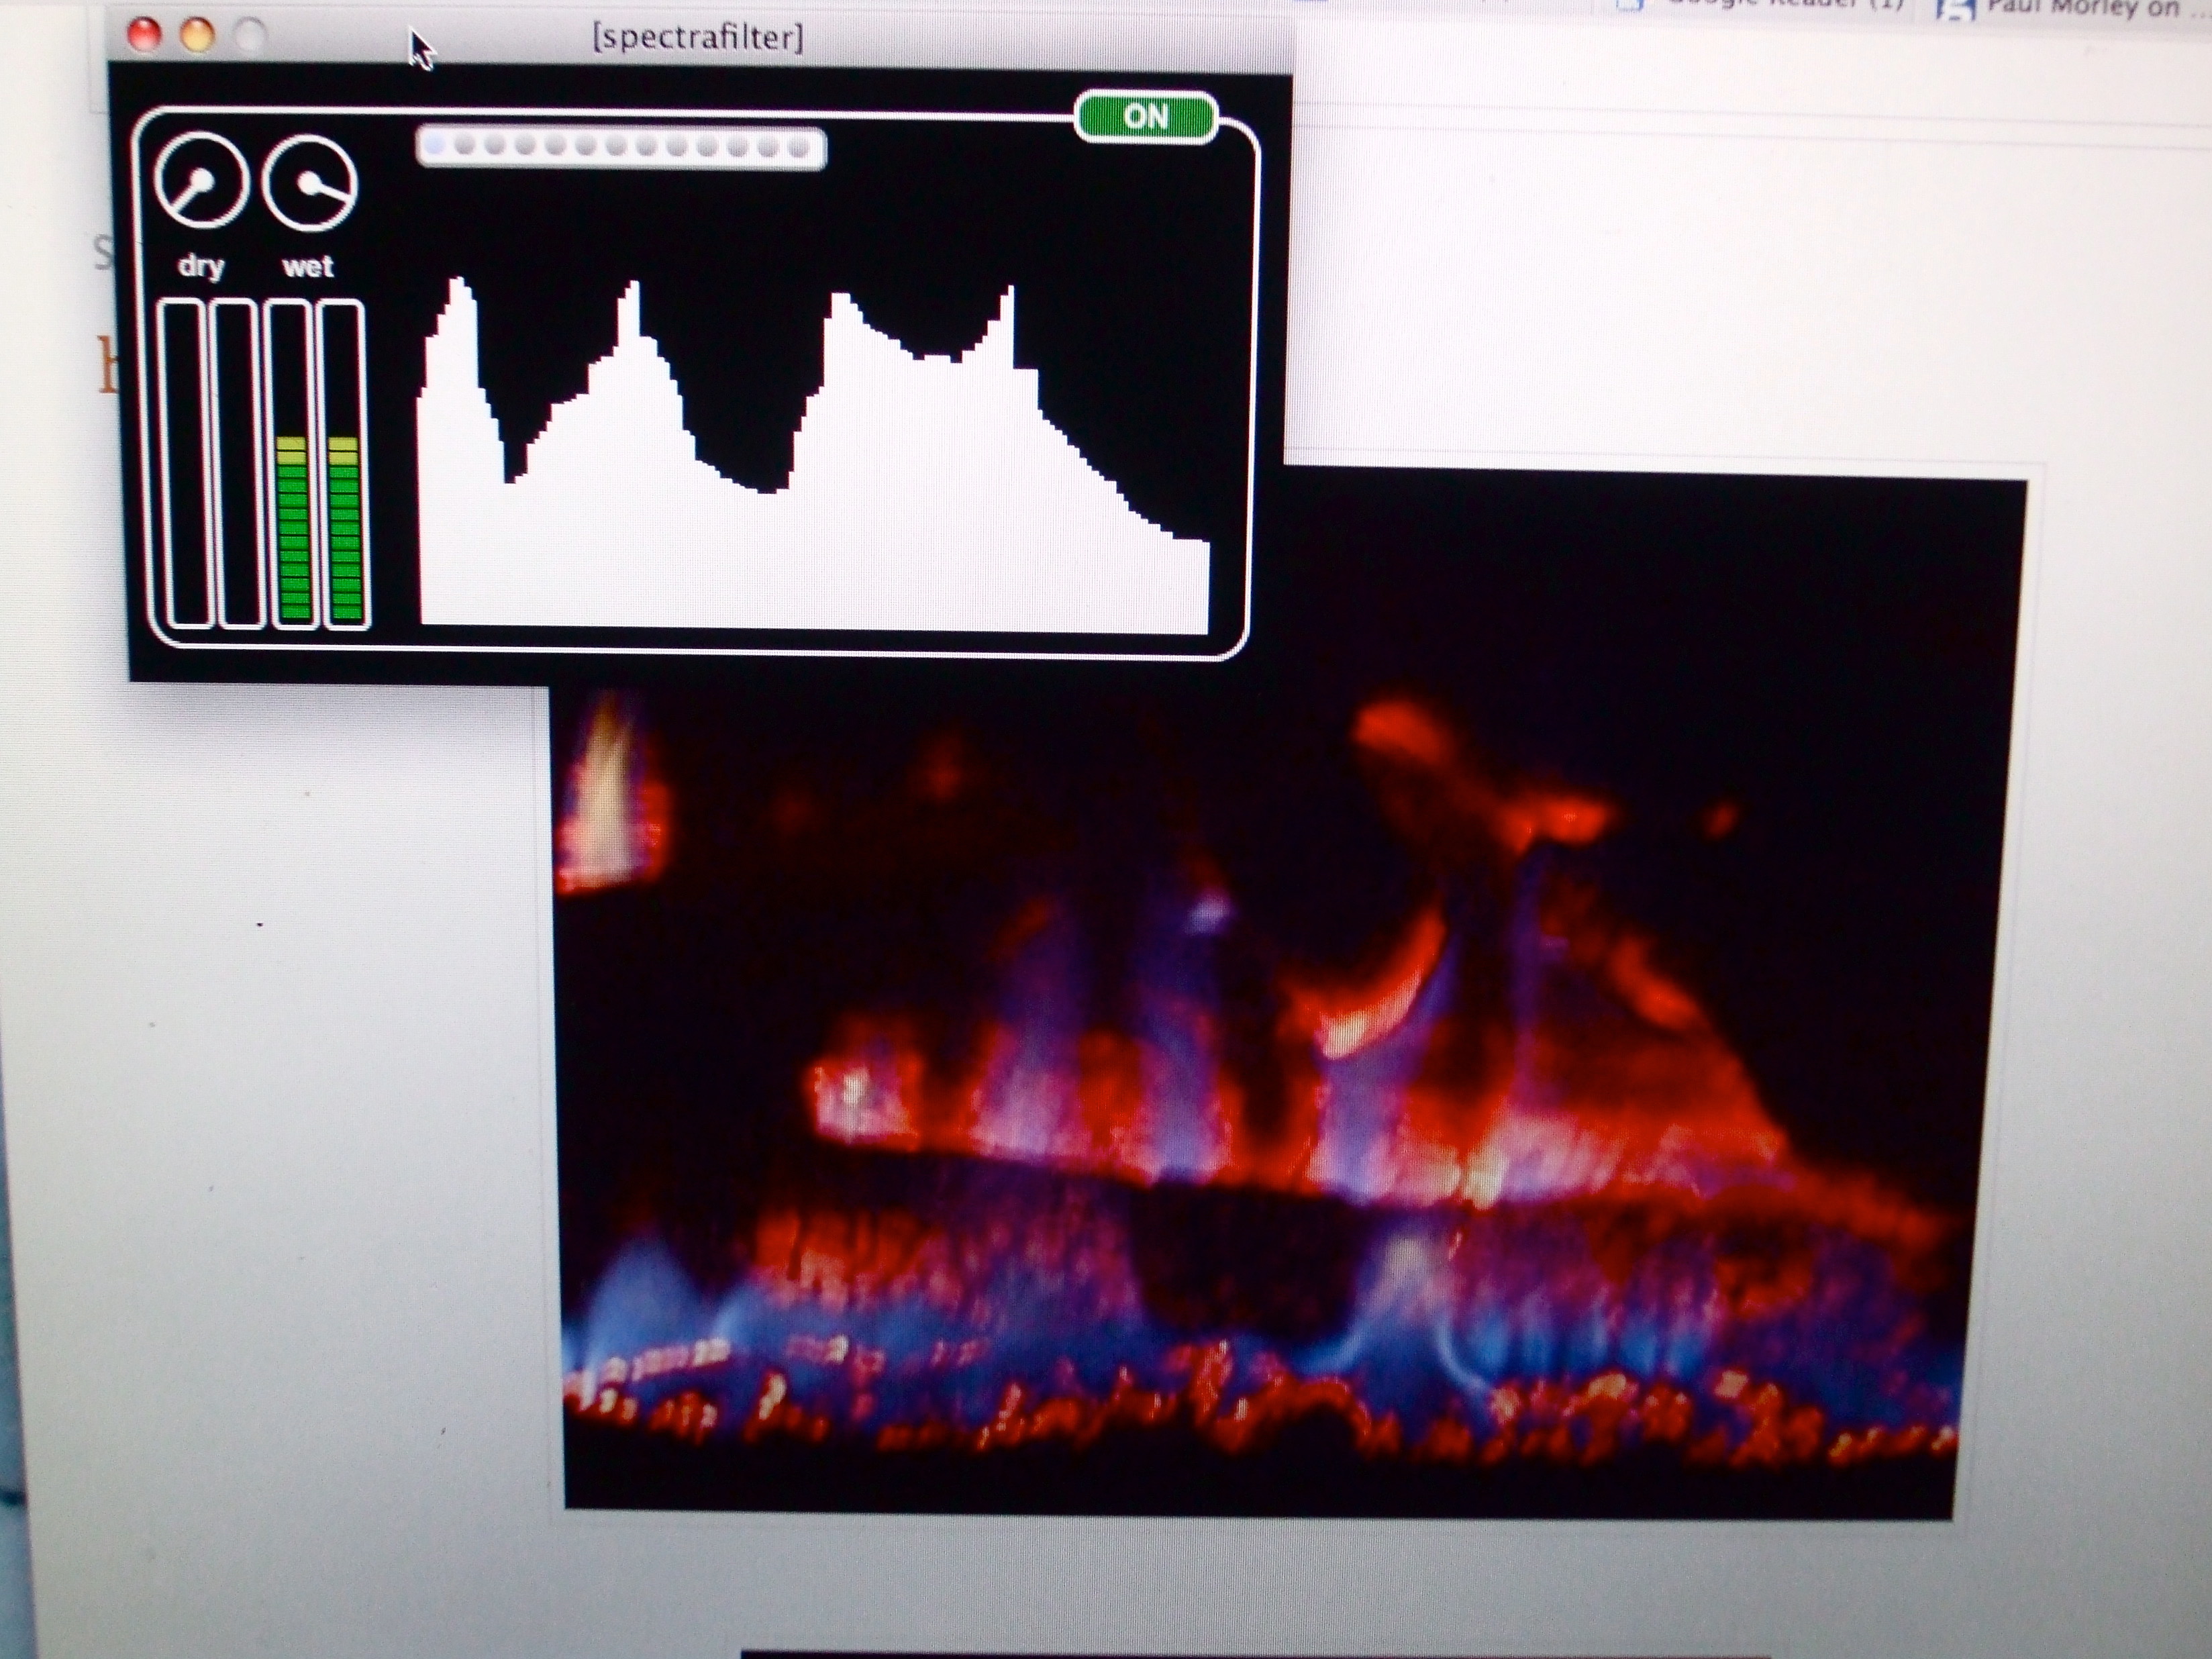Click the wet level knob

click(309, 184)
